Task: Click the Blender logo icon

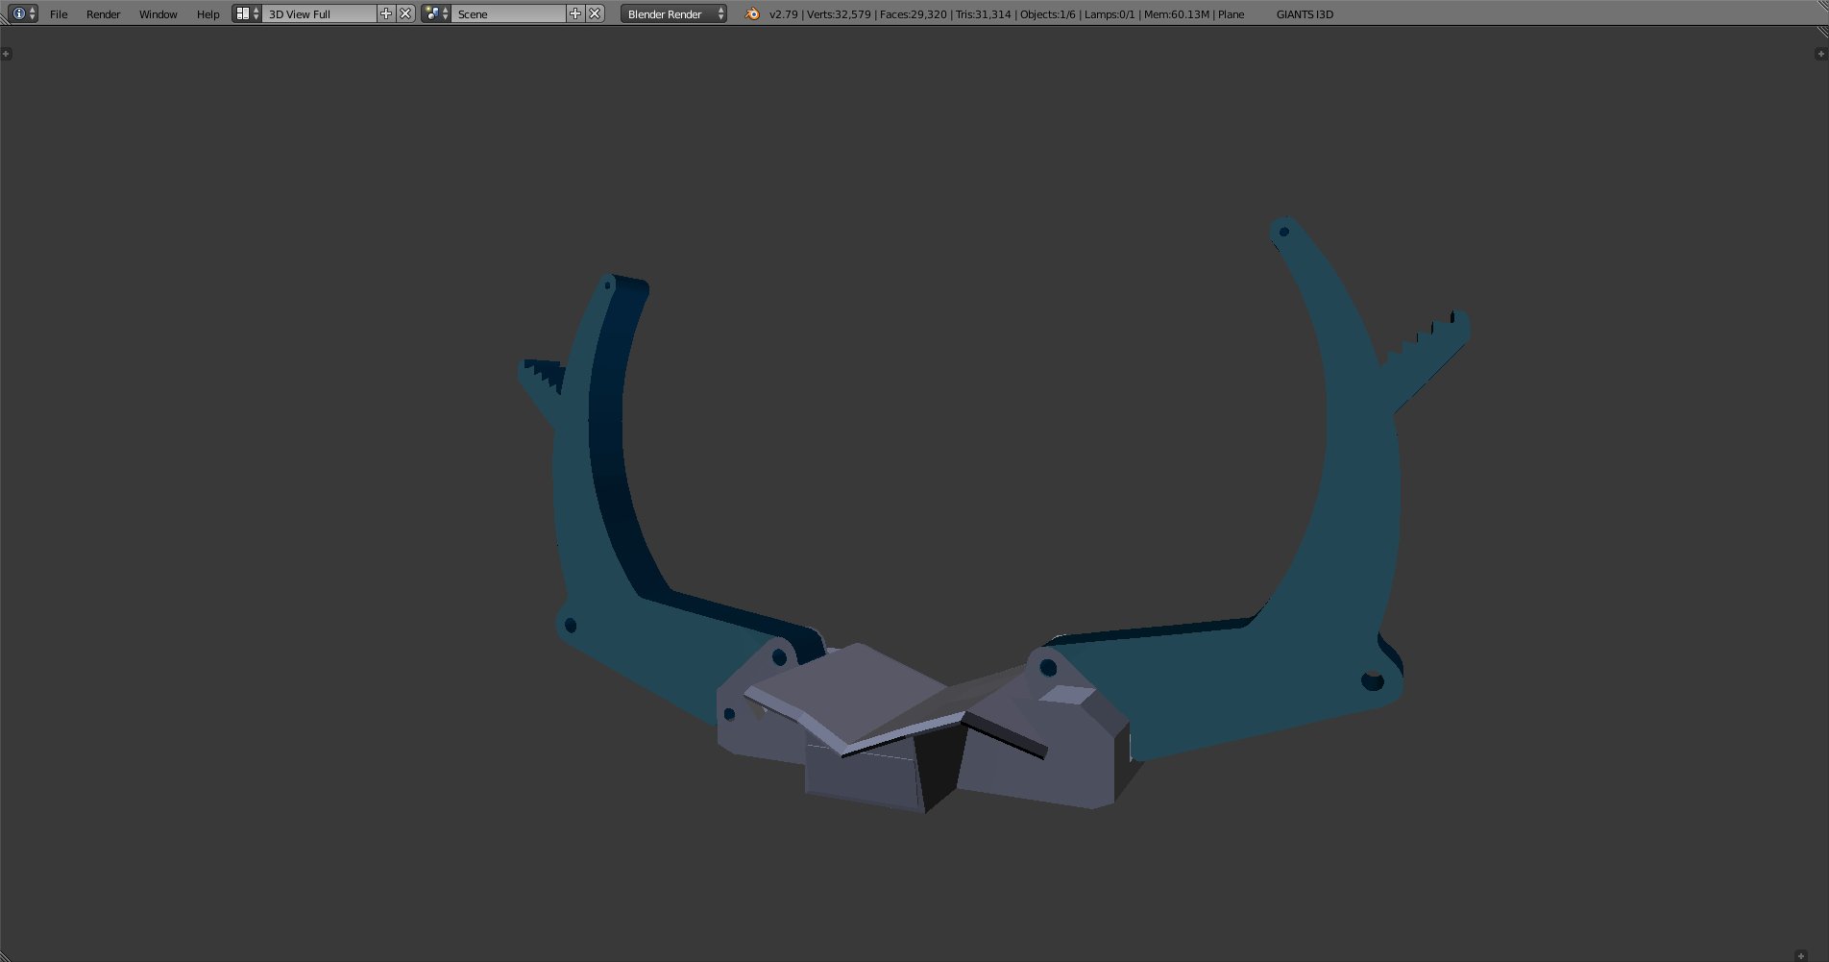Action: [752, 13]
